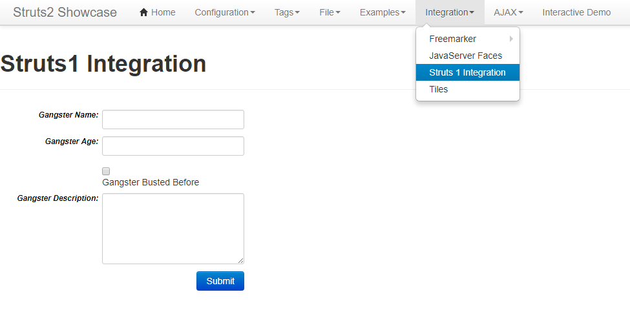Open the Interactive Demo link
The height and width of the screenshot is (312, 630).
pos(576,12)
